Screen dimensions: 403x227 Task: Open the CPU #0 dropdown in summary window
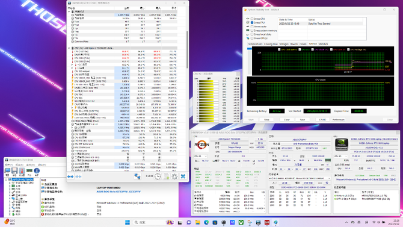200,156
